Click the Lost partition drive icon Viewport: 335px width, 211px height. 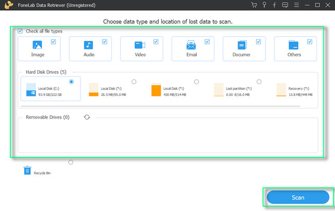(x=219, y=90)
